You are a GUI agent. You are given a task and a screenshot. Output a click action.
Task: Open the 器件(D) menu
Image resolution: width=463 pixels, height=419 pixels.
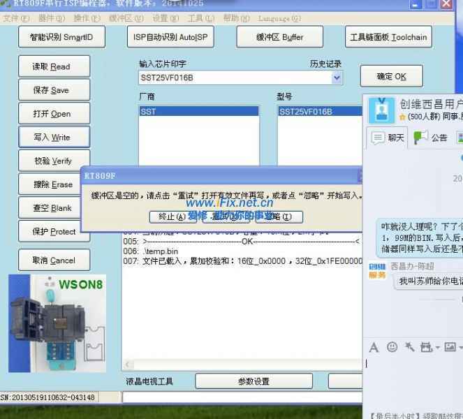pos(52,19)
